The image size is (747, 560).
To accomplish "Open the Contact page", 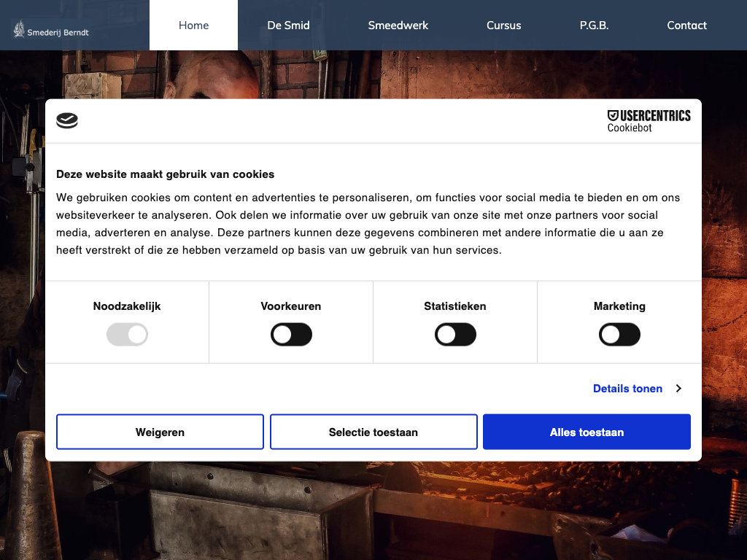I will 686,26.
